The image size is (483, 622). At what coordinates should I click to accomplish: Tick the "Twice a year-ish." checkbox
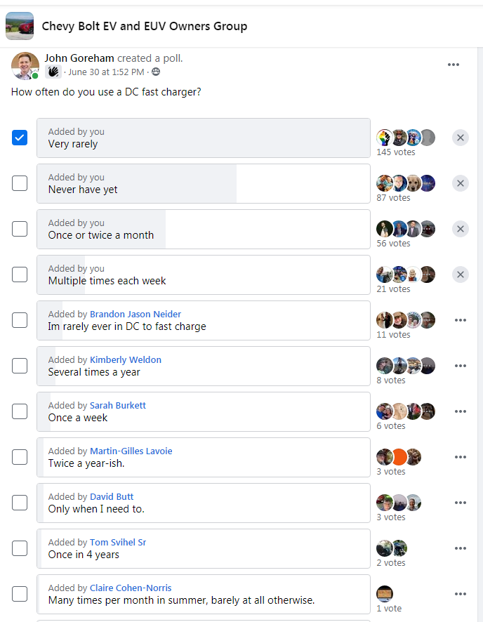point(20,457)
